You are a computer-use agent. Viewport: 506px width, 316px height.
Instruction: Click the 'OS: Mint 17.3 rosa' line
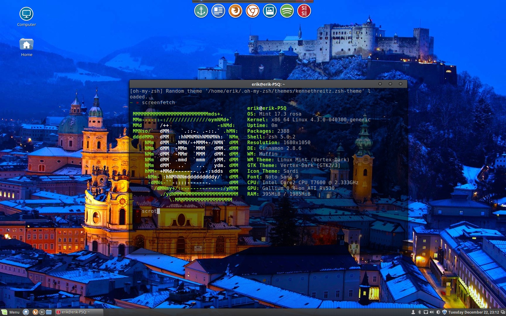click(274, 114)
